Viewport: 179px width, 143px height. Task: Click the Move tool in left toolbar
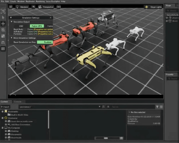[3, 24]
